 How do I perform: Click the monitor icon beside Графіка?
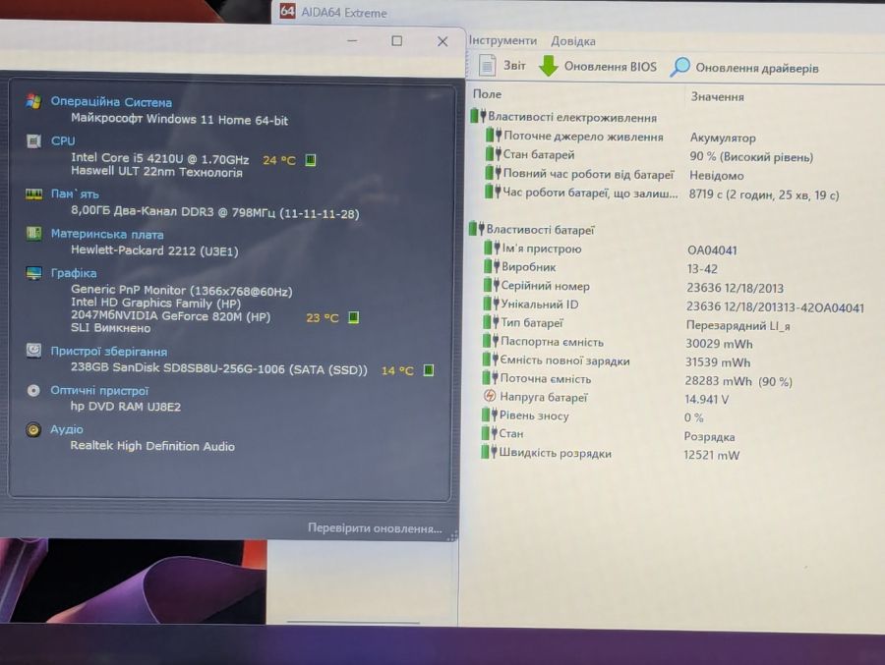[x=33, y=273]
